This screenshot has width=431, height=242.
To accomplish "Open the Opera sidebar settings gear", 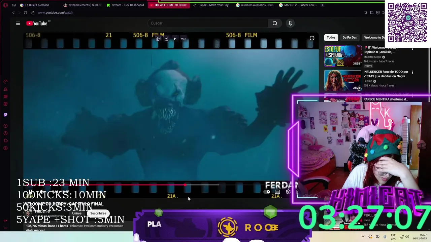I will click(5, 148).
